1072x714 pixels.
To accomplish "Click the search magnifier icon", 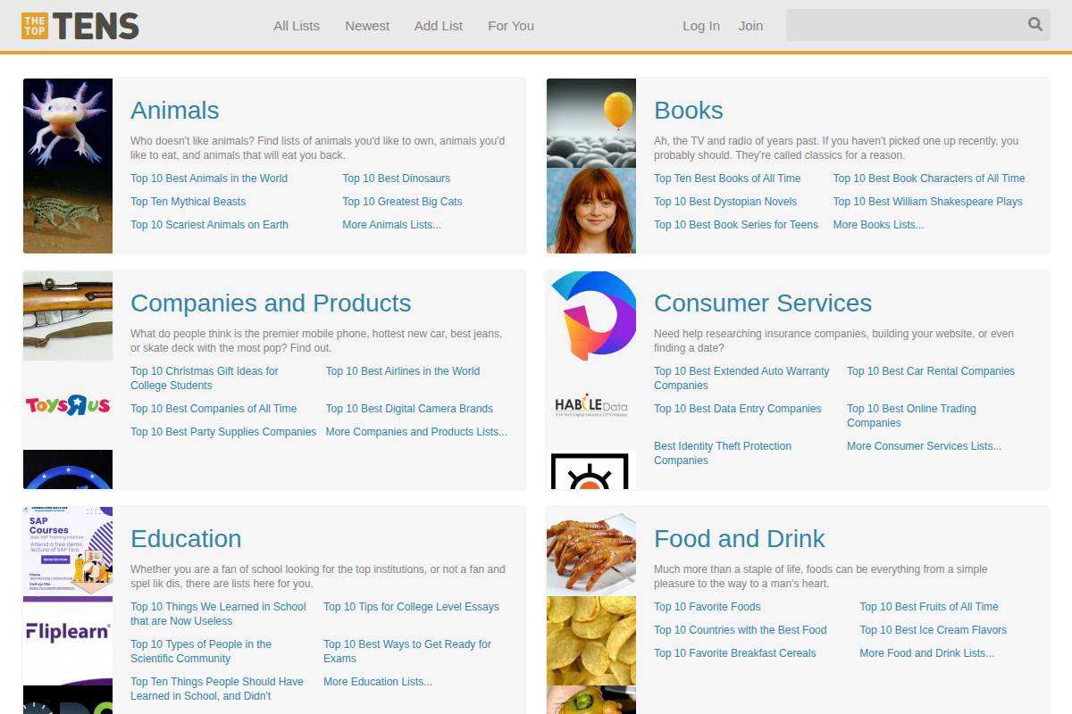I will coord(1034,25).
